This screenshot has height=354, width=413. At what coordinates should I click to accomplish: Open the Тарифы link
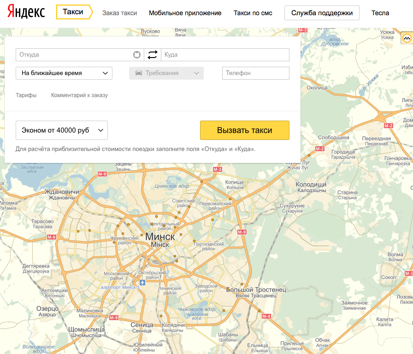[26, 95]
